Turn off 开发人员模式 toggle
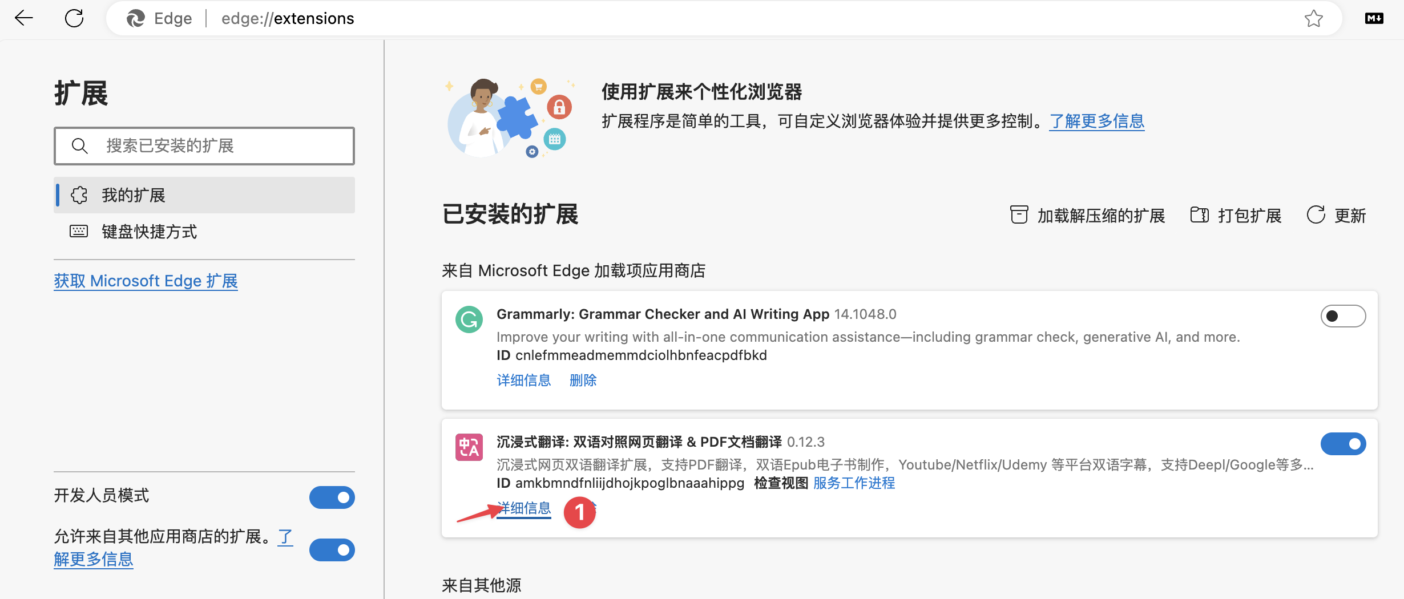 332,497
